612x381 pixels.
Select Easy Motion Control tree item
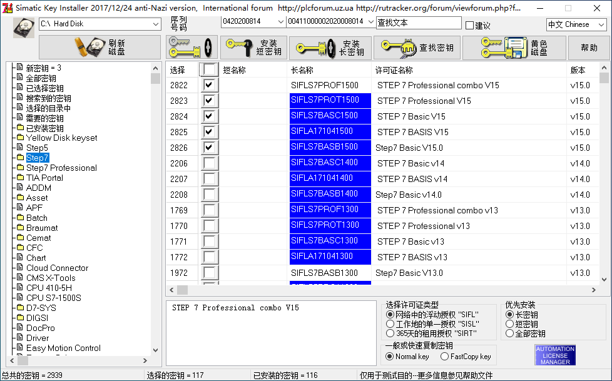(63, 348)
